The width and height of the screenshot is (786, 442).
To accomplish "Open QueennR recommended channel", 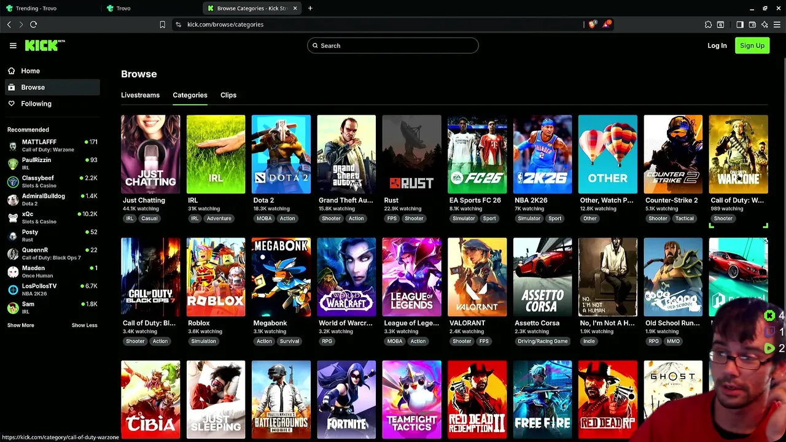I will [x=52, y=254].
